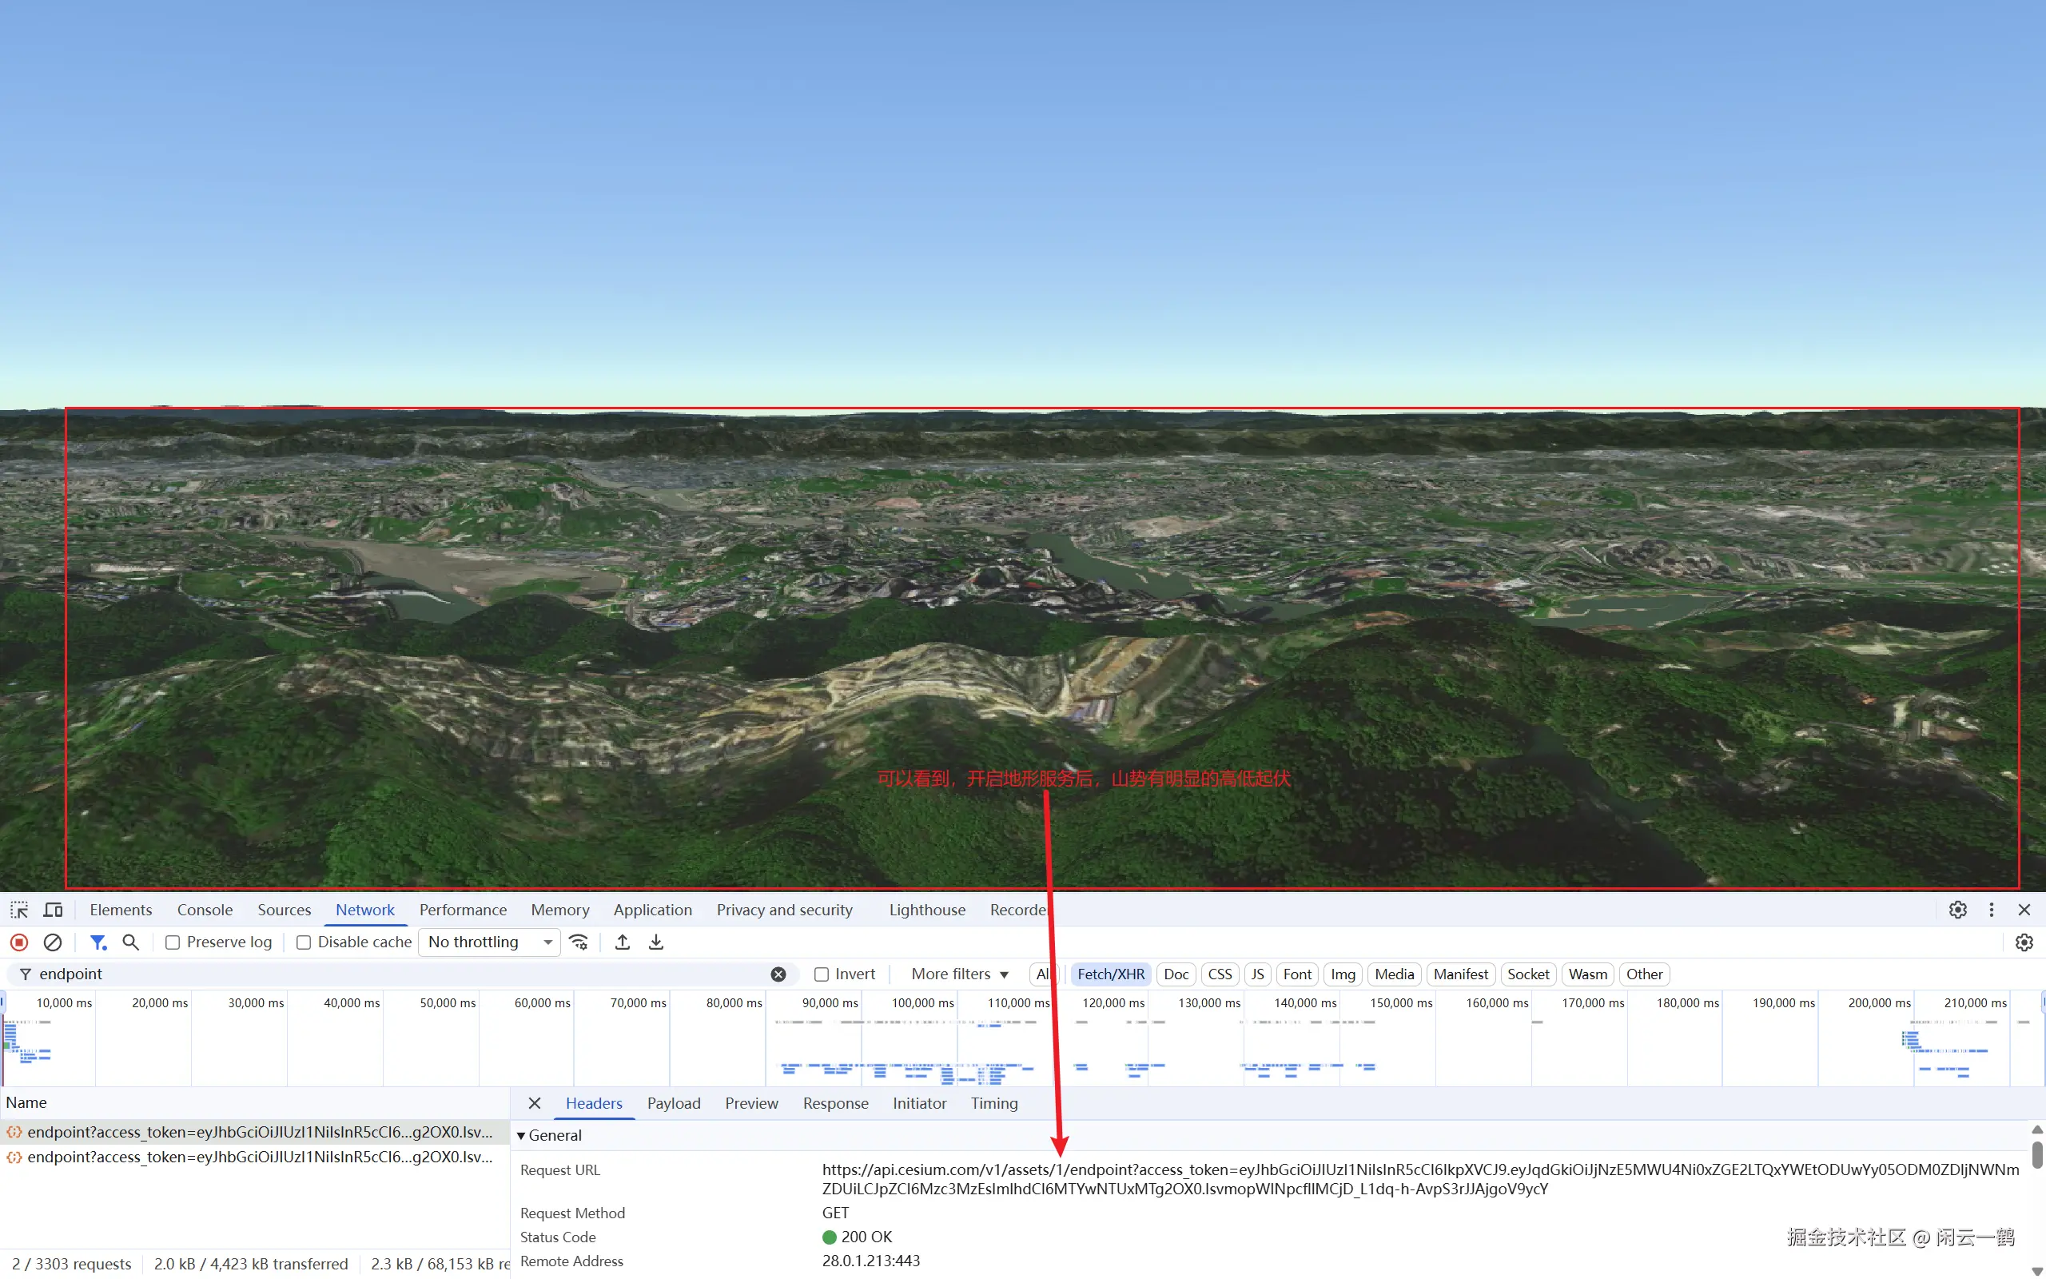Viewport: 2046px width, 1279px height.
Task: Stop recording the network log
Action: [18, 942]
